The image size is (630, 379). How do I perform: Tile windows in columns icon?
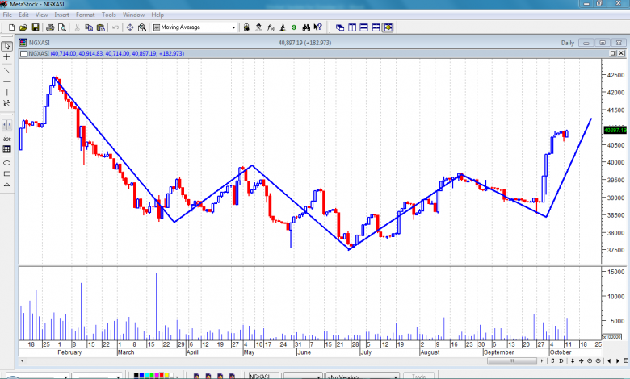click(x=352, y=27)
